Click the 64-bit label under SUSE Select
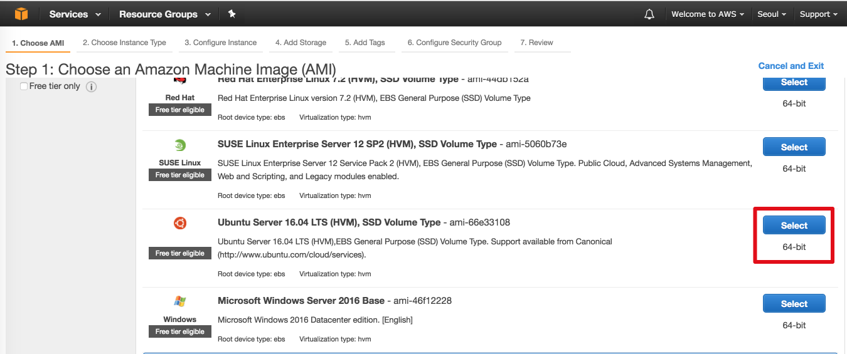The image size is (847, 354). [794, 169]
